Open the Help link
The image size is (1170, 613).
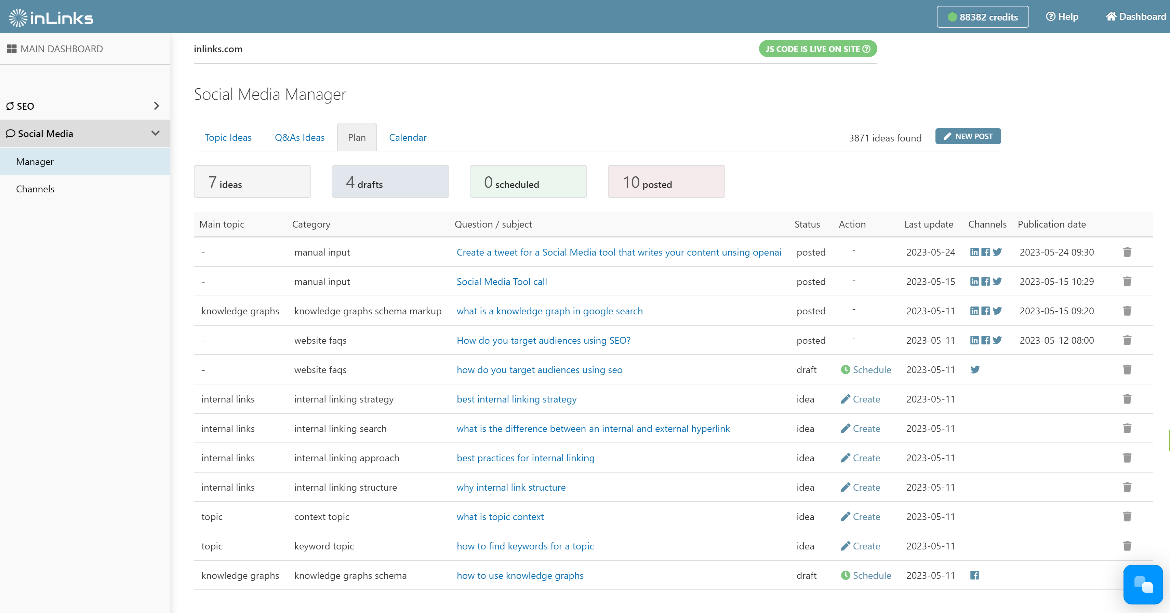1062,17
